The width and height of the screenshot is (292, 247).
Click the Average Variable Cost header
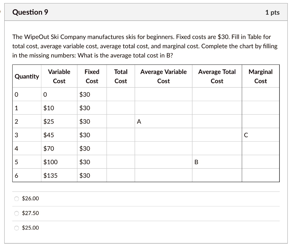pyautogui.click(x=163, y=76)
